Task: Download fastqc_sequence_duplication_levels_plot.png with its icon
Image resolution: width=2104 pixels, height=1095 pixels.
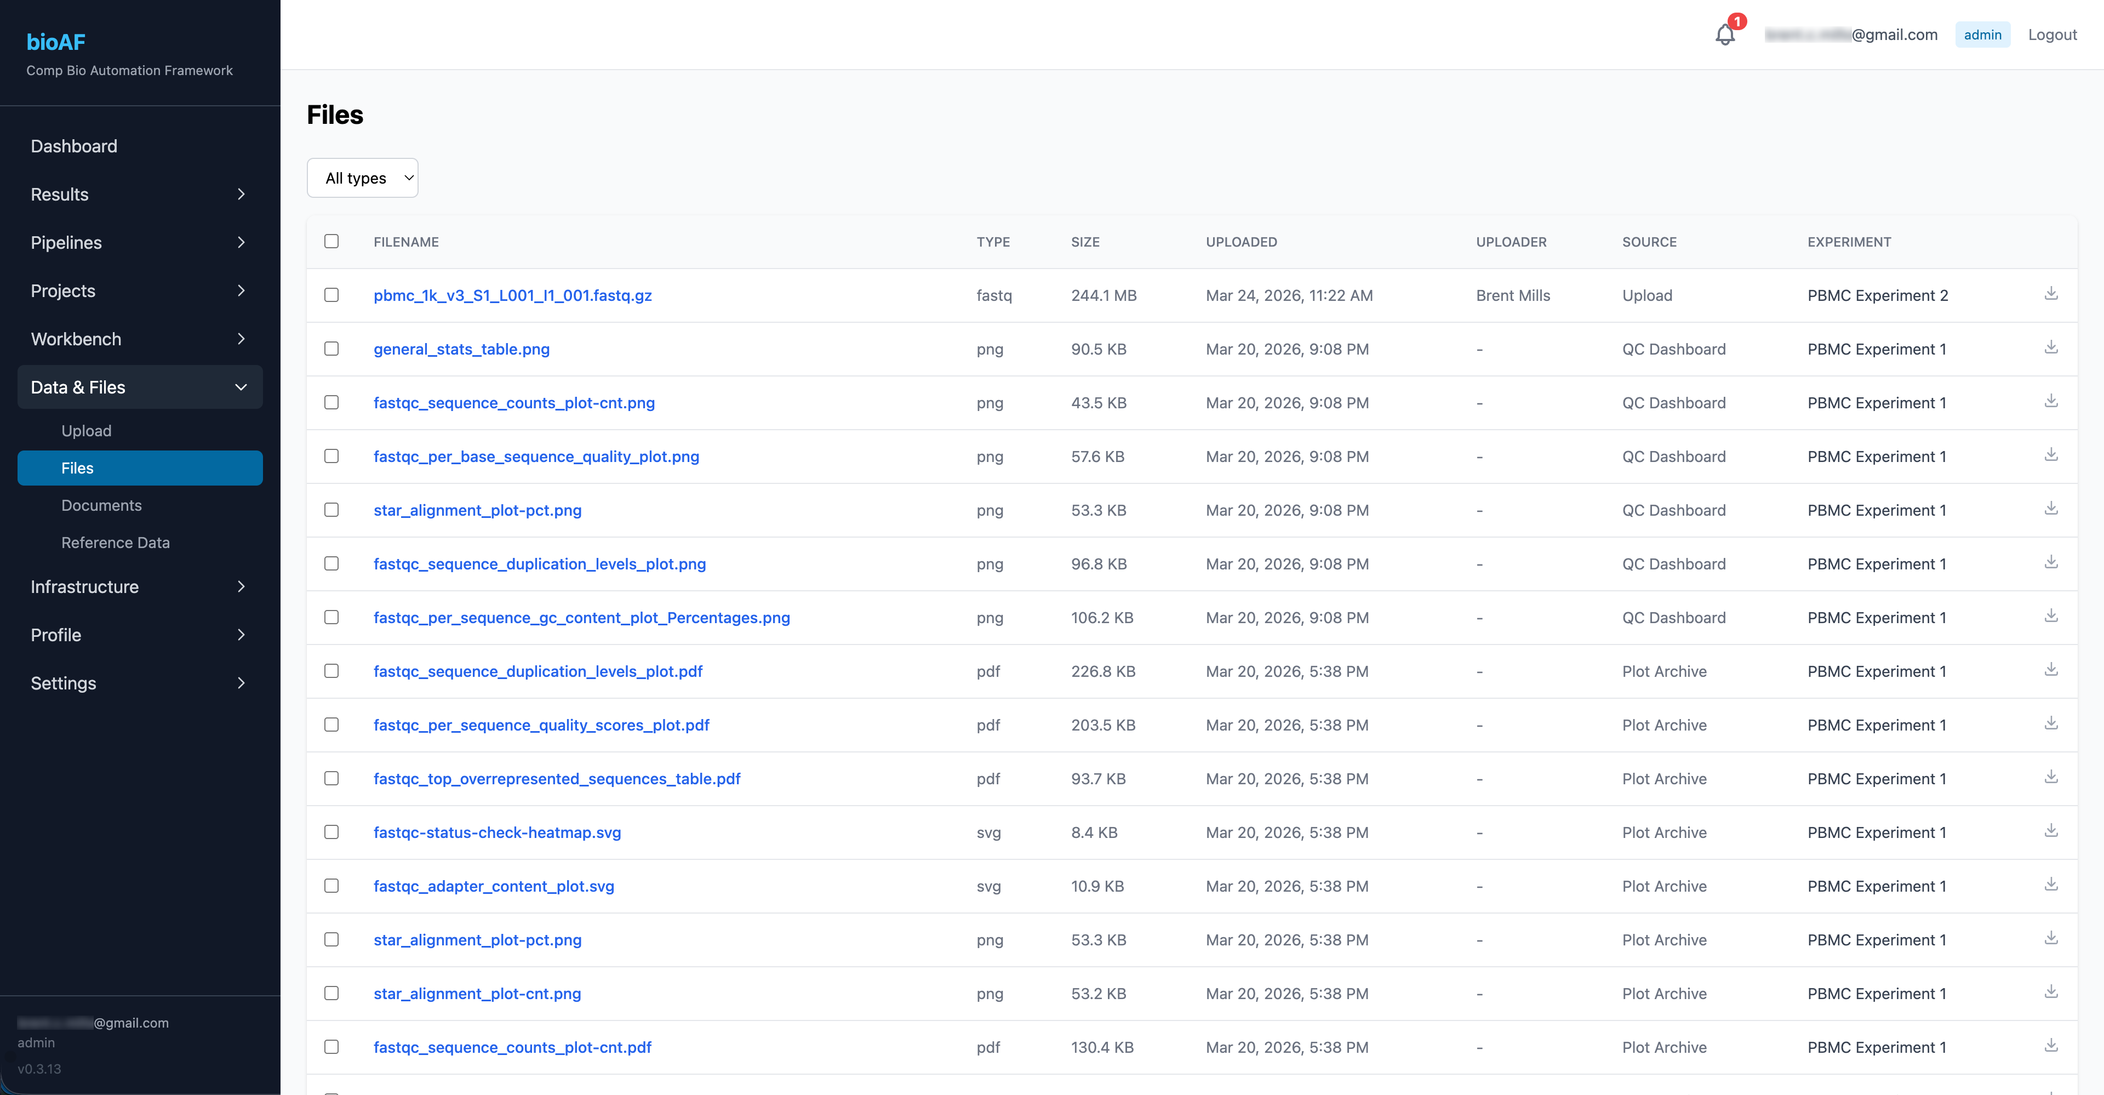Action: (x=2051, y=562)
